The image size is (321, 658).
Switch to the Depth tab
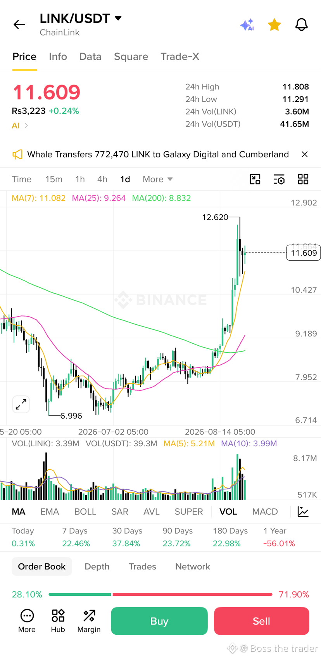97,566
